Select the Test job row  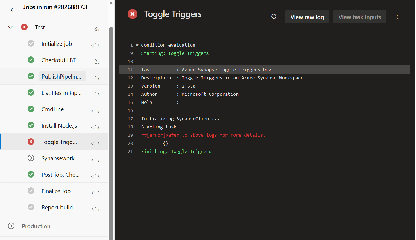click(54, 28)
